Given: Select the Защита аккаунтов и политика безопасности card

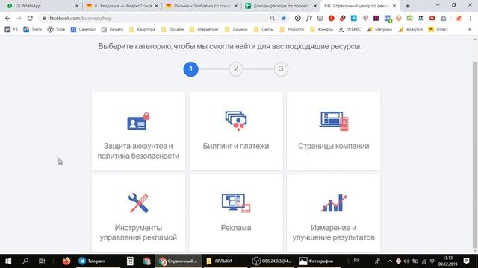Looking at the screenshot, I should tap(138, 131).
